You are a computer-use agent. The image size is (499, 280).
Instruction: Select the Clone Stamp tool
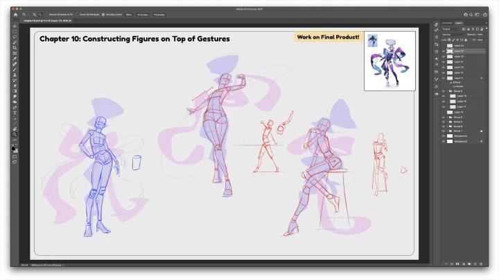click(15, 75)
